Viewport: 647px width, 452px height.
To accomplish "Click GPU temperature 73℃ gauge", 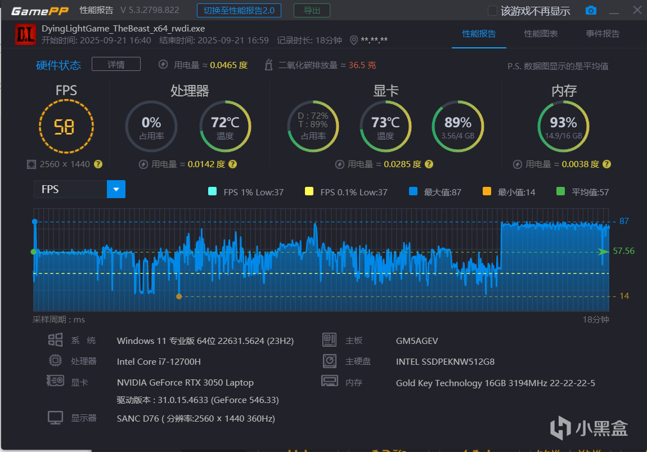I will click(385, 126).
